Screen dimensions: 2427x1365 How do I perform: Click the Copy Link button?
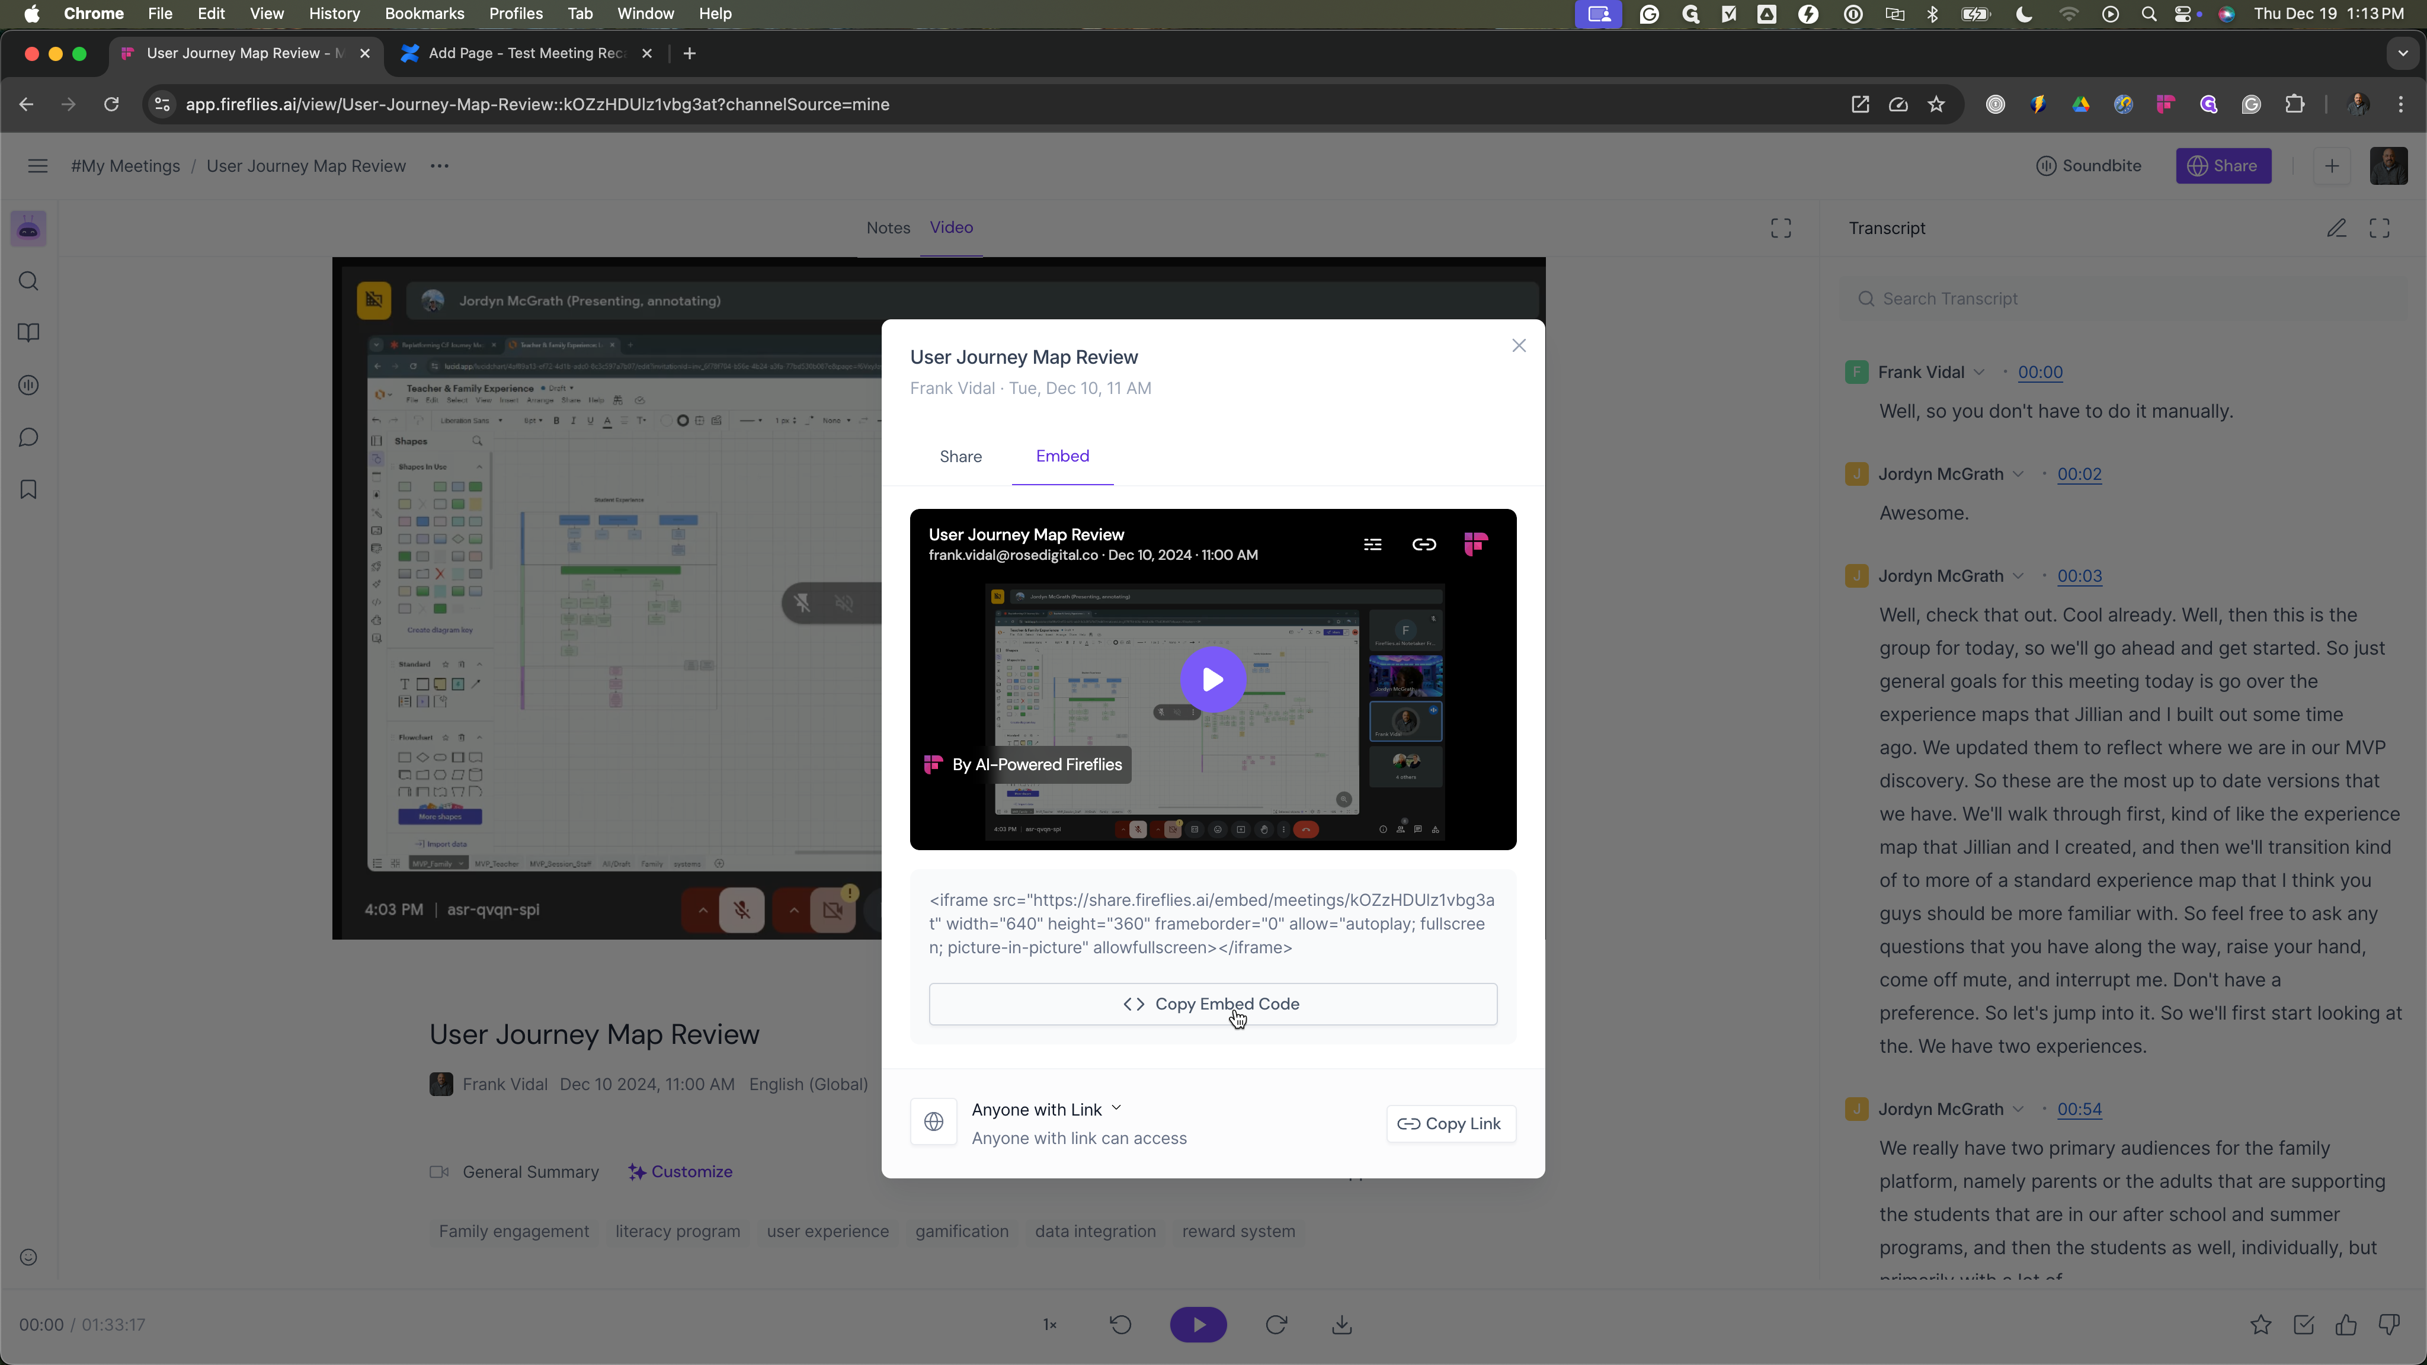[x=1451, y=1124]
